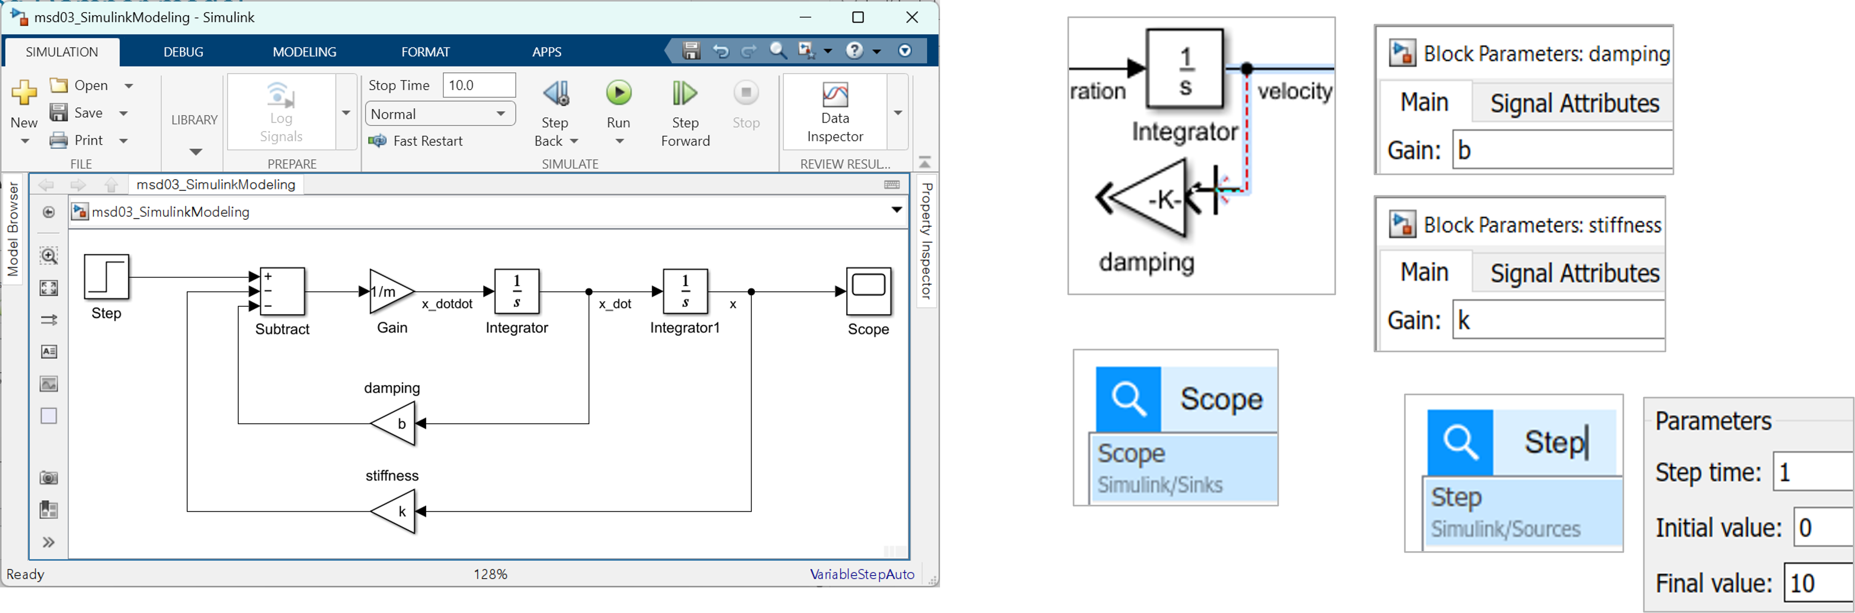The image size is (1855, 613).
Task: Switch to the DEBUG ribbon tab
Action: click(183, 52)
